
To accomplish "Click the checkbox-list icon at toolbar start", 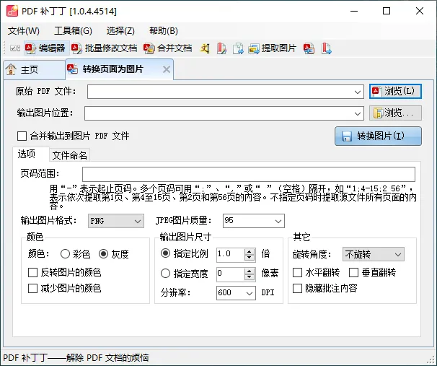I will [14, 48].
